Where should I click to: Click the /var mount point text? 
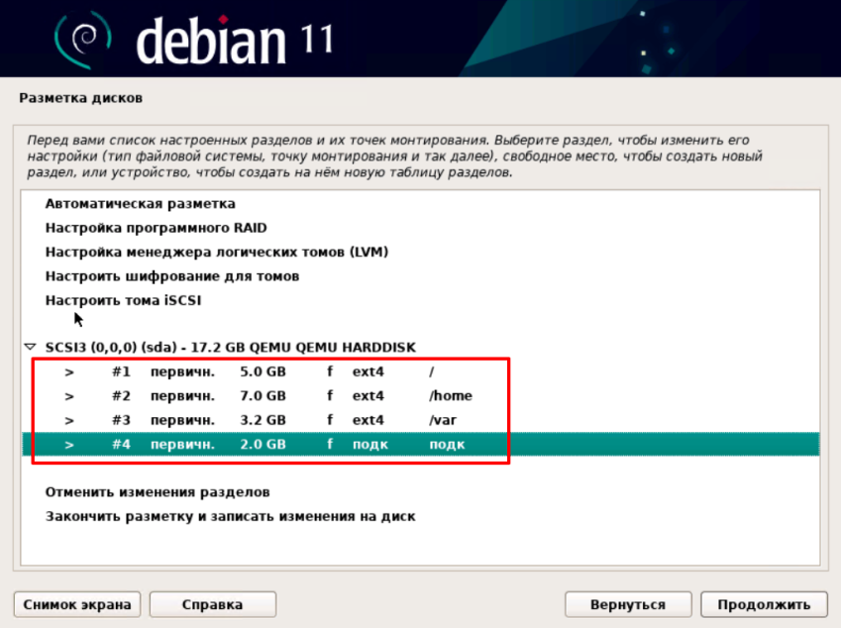pos(443,420)
